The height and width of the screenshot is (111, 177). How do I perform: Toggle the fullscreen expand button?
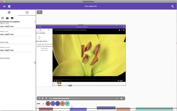point(40,12)
